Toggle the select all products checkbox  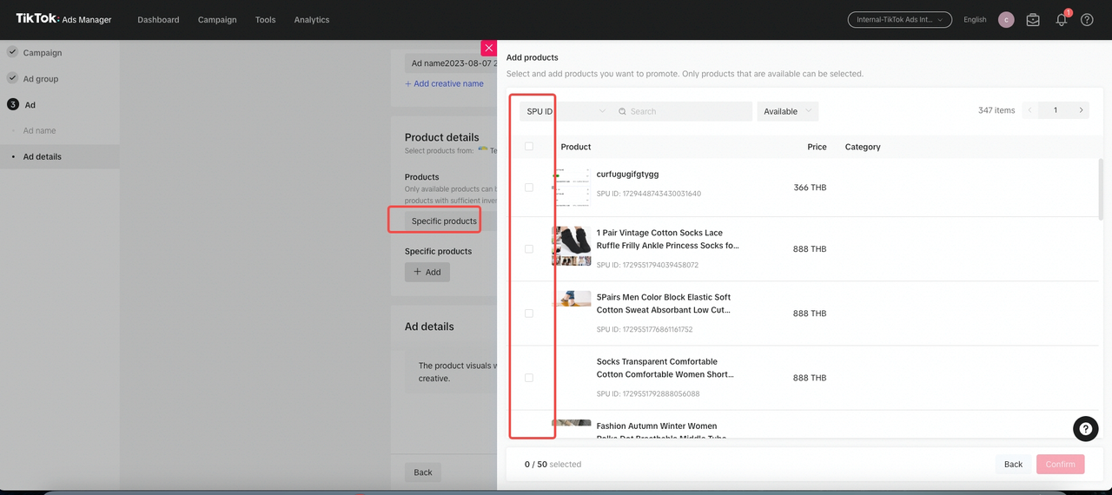click(x=529, y=147)
